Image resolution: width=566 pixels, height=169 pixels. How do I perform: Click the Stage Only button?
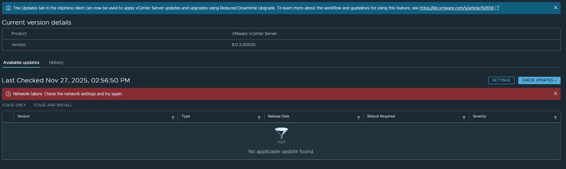[x=14, y=105]
